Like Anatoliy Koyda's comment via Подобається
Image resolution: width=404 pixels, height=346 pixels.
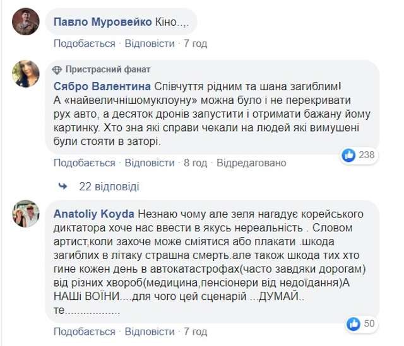(85, 331)
